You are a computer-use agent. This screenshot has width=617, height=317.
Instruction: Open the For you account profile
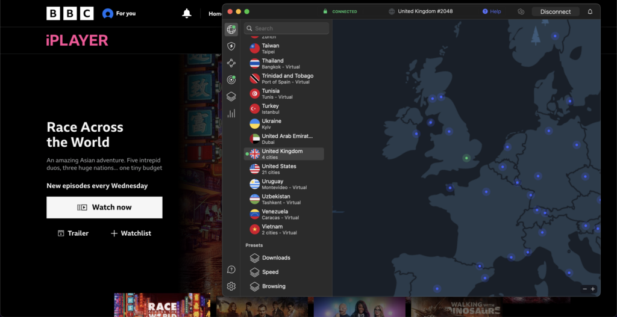click(119, 13)
